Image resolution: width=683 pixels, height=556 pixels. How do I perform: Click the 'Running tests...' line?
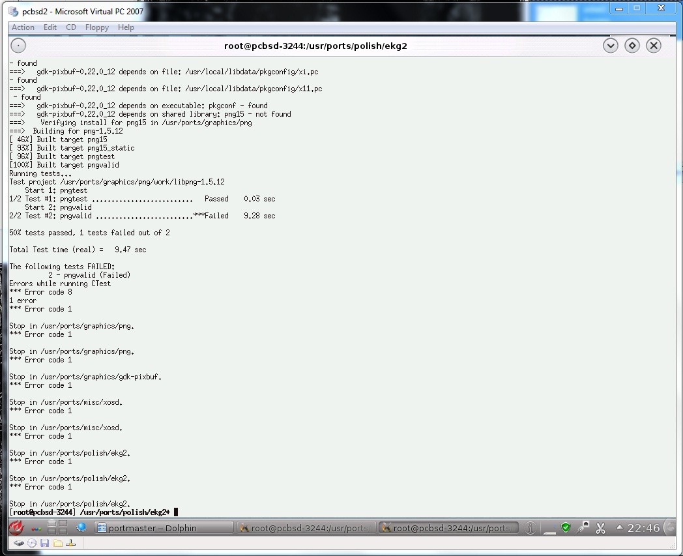coord(40,173)
